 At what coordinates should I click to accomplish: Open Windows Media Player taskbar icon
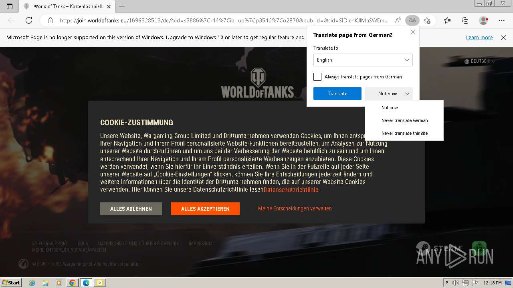pyautogui.click(x=59, y=283)
